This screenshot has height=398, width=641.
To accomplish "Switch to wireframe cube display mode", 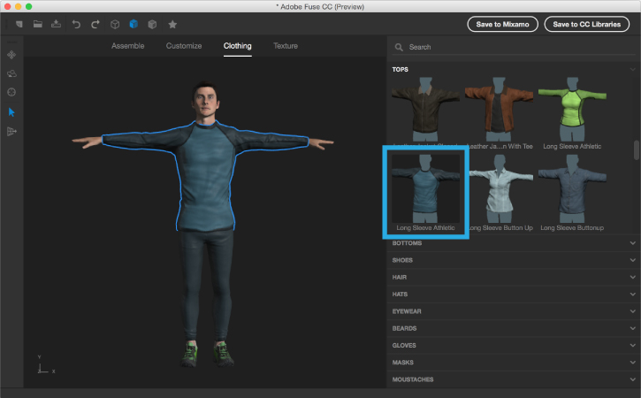I will click(115, 25).
